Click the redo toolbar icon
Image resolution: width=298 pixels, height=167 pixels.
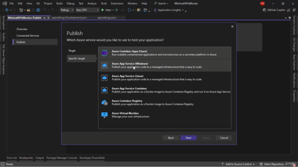[x=53, y=10]
